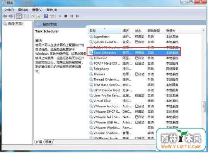Click the gear icon beside TCP/IP NetBIOS
The height and width of the screenshot is (153, 208).
[x=91, y=64]
